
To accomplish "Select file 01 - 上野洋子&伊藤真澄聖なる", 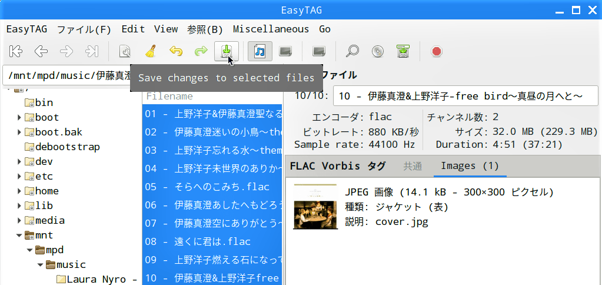I will coord(212,114).
